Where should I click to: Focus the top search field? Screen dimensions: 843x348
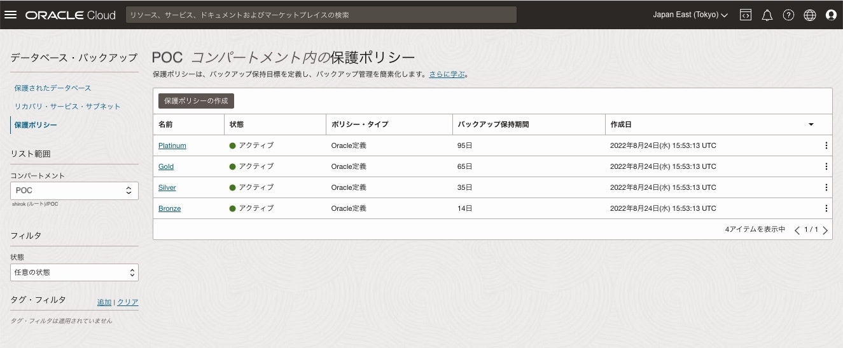[x=321, y=15]
